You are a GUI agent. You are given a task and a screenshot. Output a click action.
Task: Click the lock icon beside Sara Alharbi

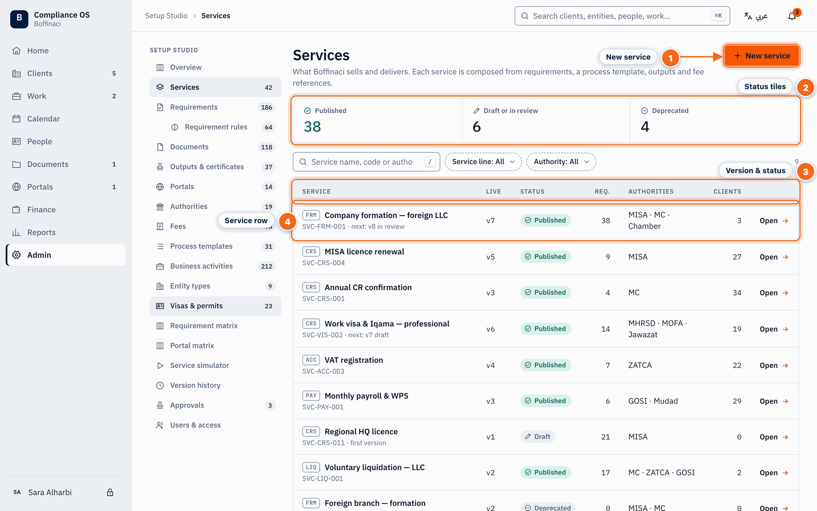pos(110,492)
